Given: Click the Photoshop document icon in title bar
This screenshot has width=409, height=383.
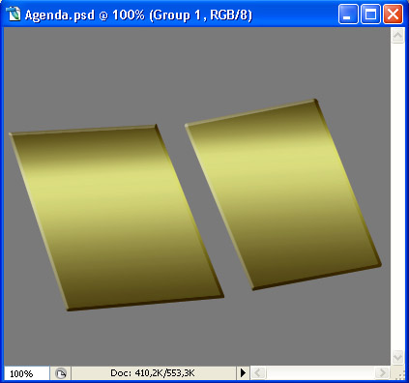Looking at the screenshot, I should [x=14, y=15].
